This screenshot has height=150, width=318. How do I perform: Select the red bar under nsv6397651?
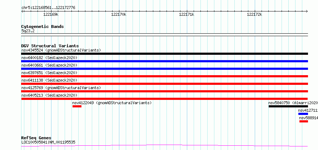(164, 76)
